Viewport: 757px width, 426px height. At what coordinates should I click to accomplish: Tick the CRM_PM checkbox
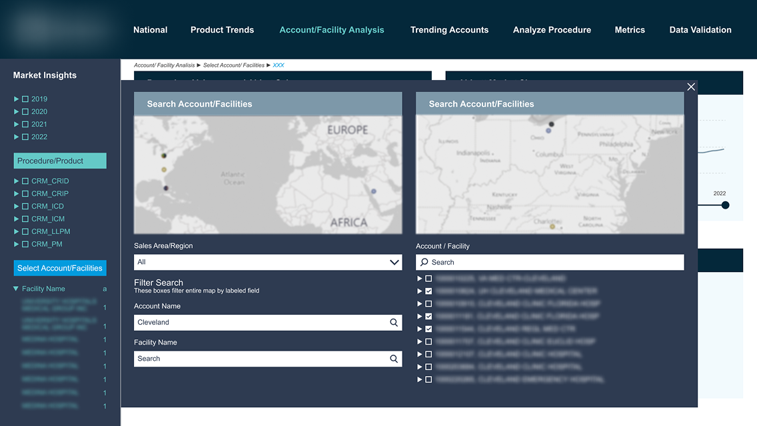click(x=25, y=244)
